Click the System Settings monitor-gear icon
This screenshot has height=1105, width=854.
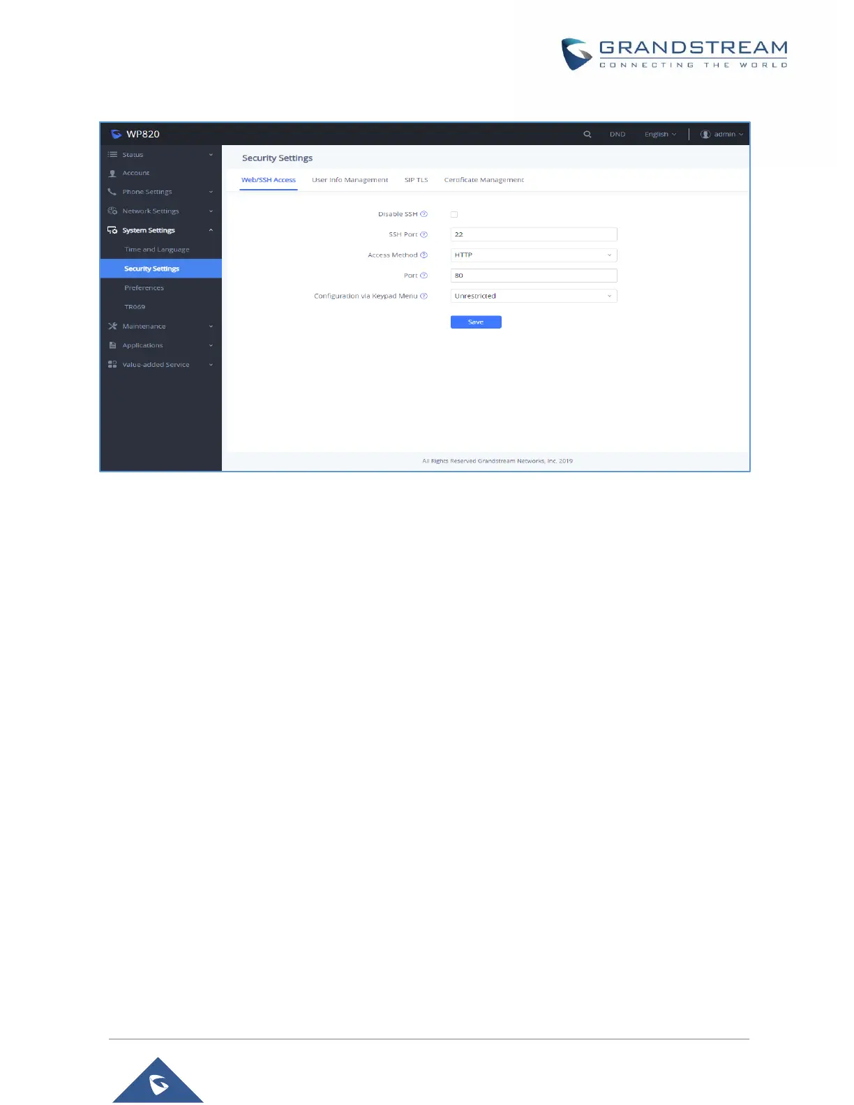tap(112, 230)
